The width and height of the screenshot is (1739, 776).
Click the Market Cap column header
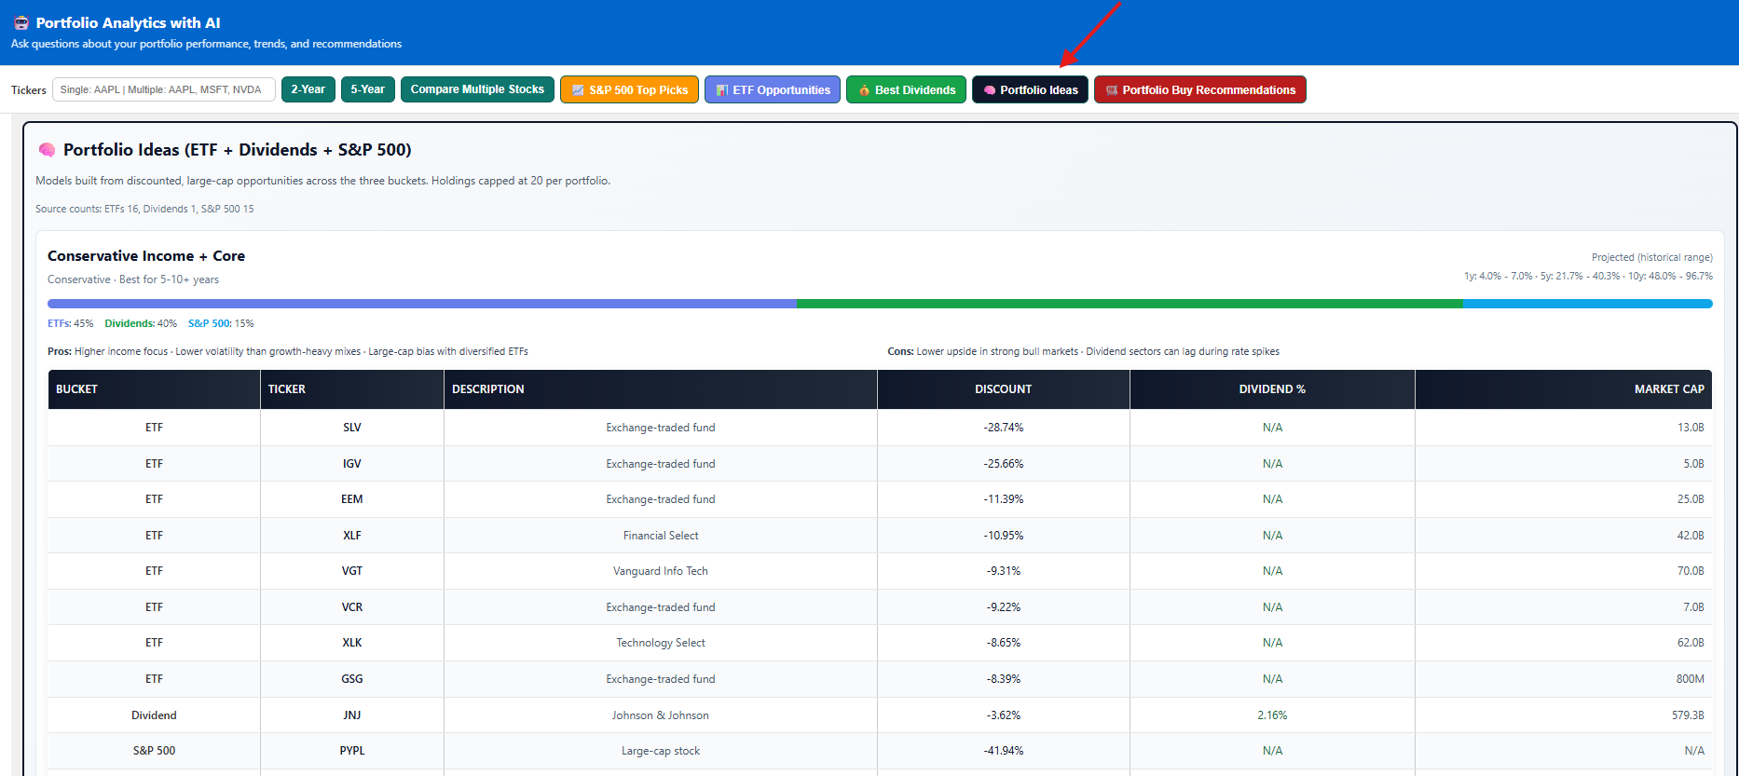(x=1668, y=389)
